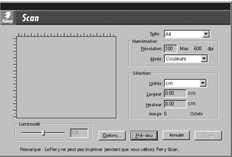Click the "Sélection:" group label
The width and height of the screenshot is (232, 157).
[142, 73]
